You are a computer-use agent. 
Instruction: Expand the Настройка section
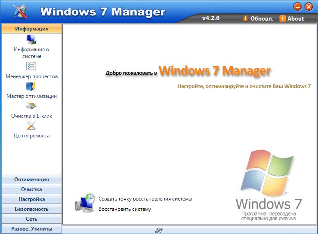pyautogui.click(x=31, y=199)
